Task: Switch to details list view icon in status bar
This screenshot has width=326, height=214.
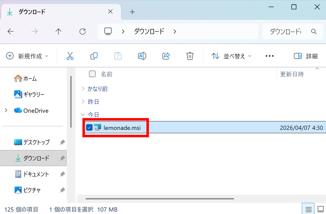Action: (x=309, y=209)
